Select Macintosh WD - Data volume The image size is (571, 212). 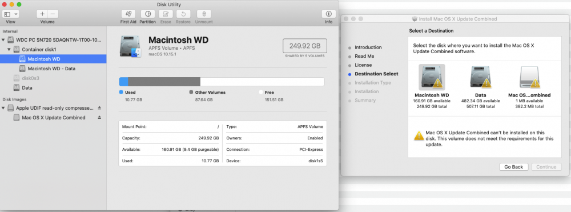pyautogui.click(x=53, y=69)
